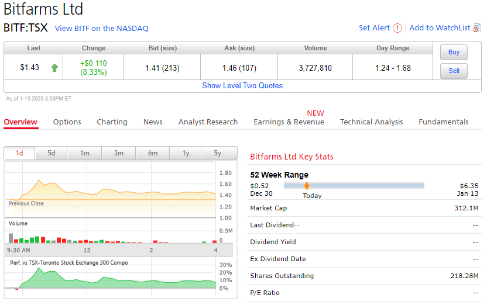This screenshot has width=487, height=305.
Task: Click the quote timestamp As of 1-13-2023
Action: coord(39,99)
